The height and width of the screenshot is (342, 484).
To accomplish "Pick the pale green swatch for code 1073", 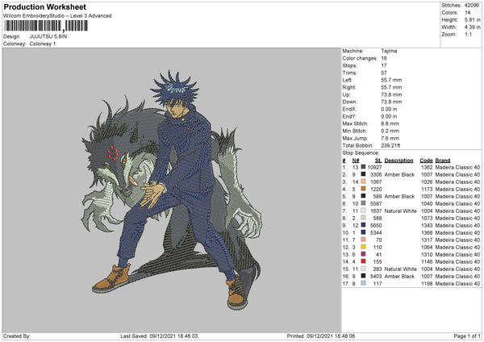I will tap(363, 218).
